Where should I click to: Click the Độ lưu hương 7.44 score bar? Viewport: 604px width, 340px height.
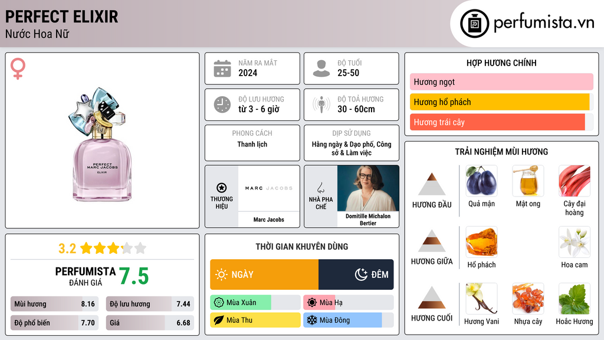pos(150,304)
